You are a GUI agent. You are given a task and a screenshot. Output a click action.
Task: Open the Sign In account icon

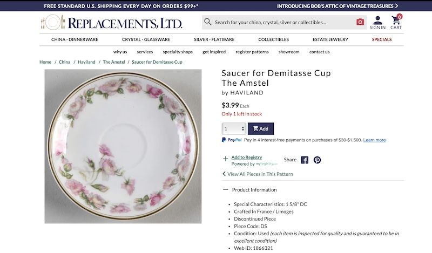click(x=377, y=22)
